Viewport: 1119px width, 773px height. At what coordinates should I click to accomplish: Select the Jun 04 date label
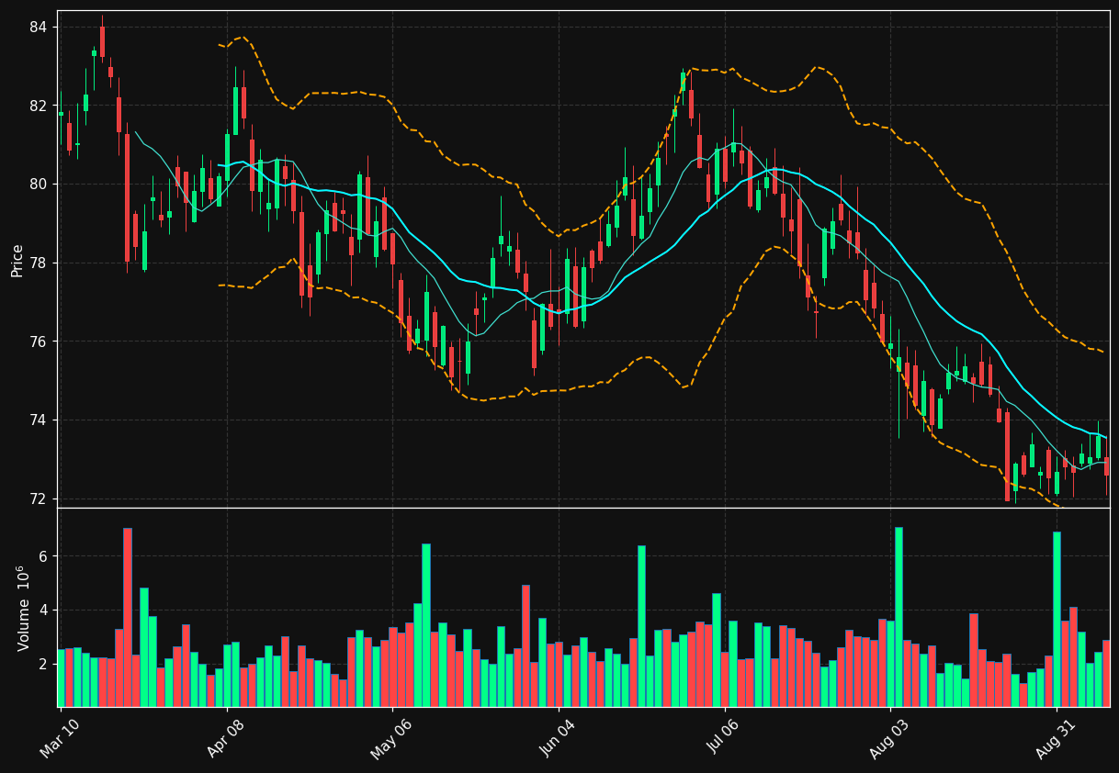tap(558, 737)
